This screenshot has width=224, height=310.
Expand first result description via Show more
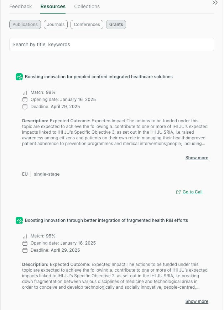(x=197, y=157)
